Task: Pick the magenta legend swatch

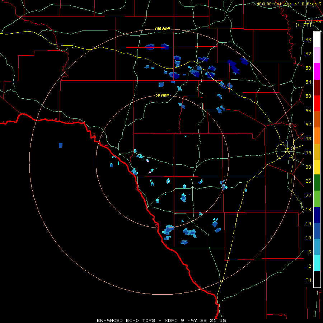Action: click(317, 71)
